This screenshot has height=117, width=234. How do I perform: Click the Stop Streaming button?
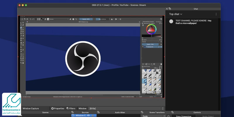click(184, 116)
